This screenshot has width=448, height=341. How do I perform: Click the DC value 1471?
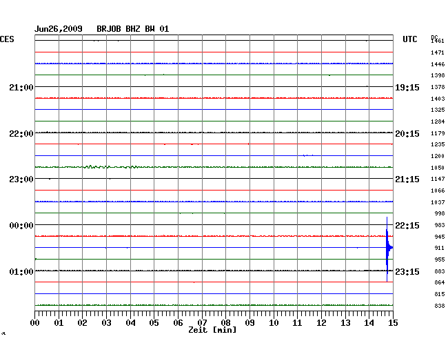pyautogui.click(x=438, y=52)
